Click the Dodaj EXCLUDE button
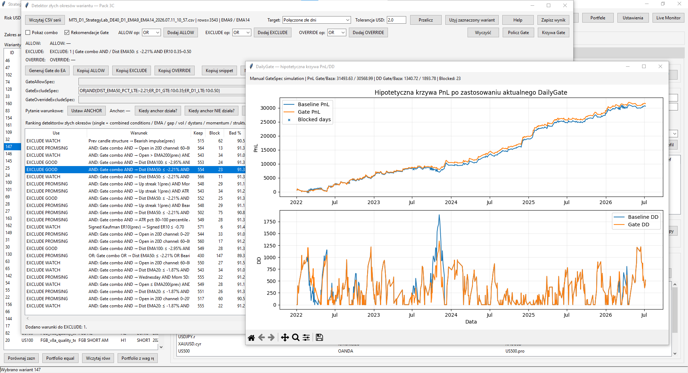 tap(272, 33)
